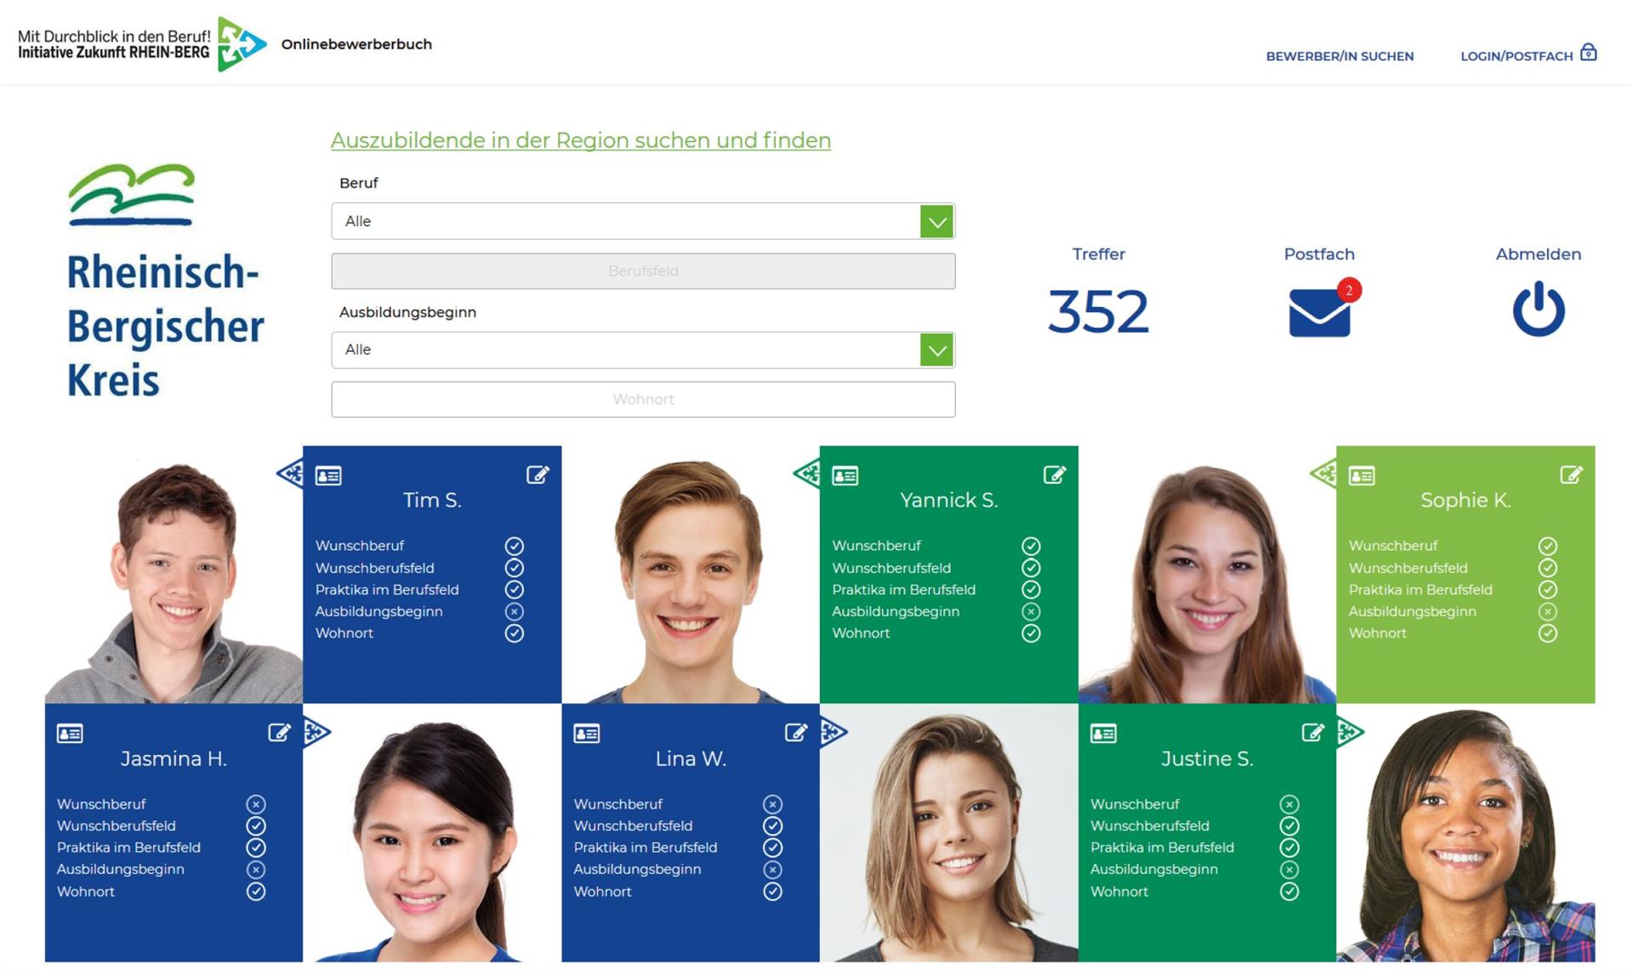Click the edit note icon on Justine S.'s card

pyautogui.click(x=1312, y=732)
